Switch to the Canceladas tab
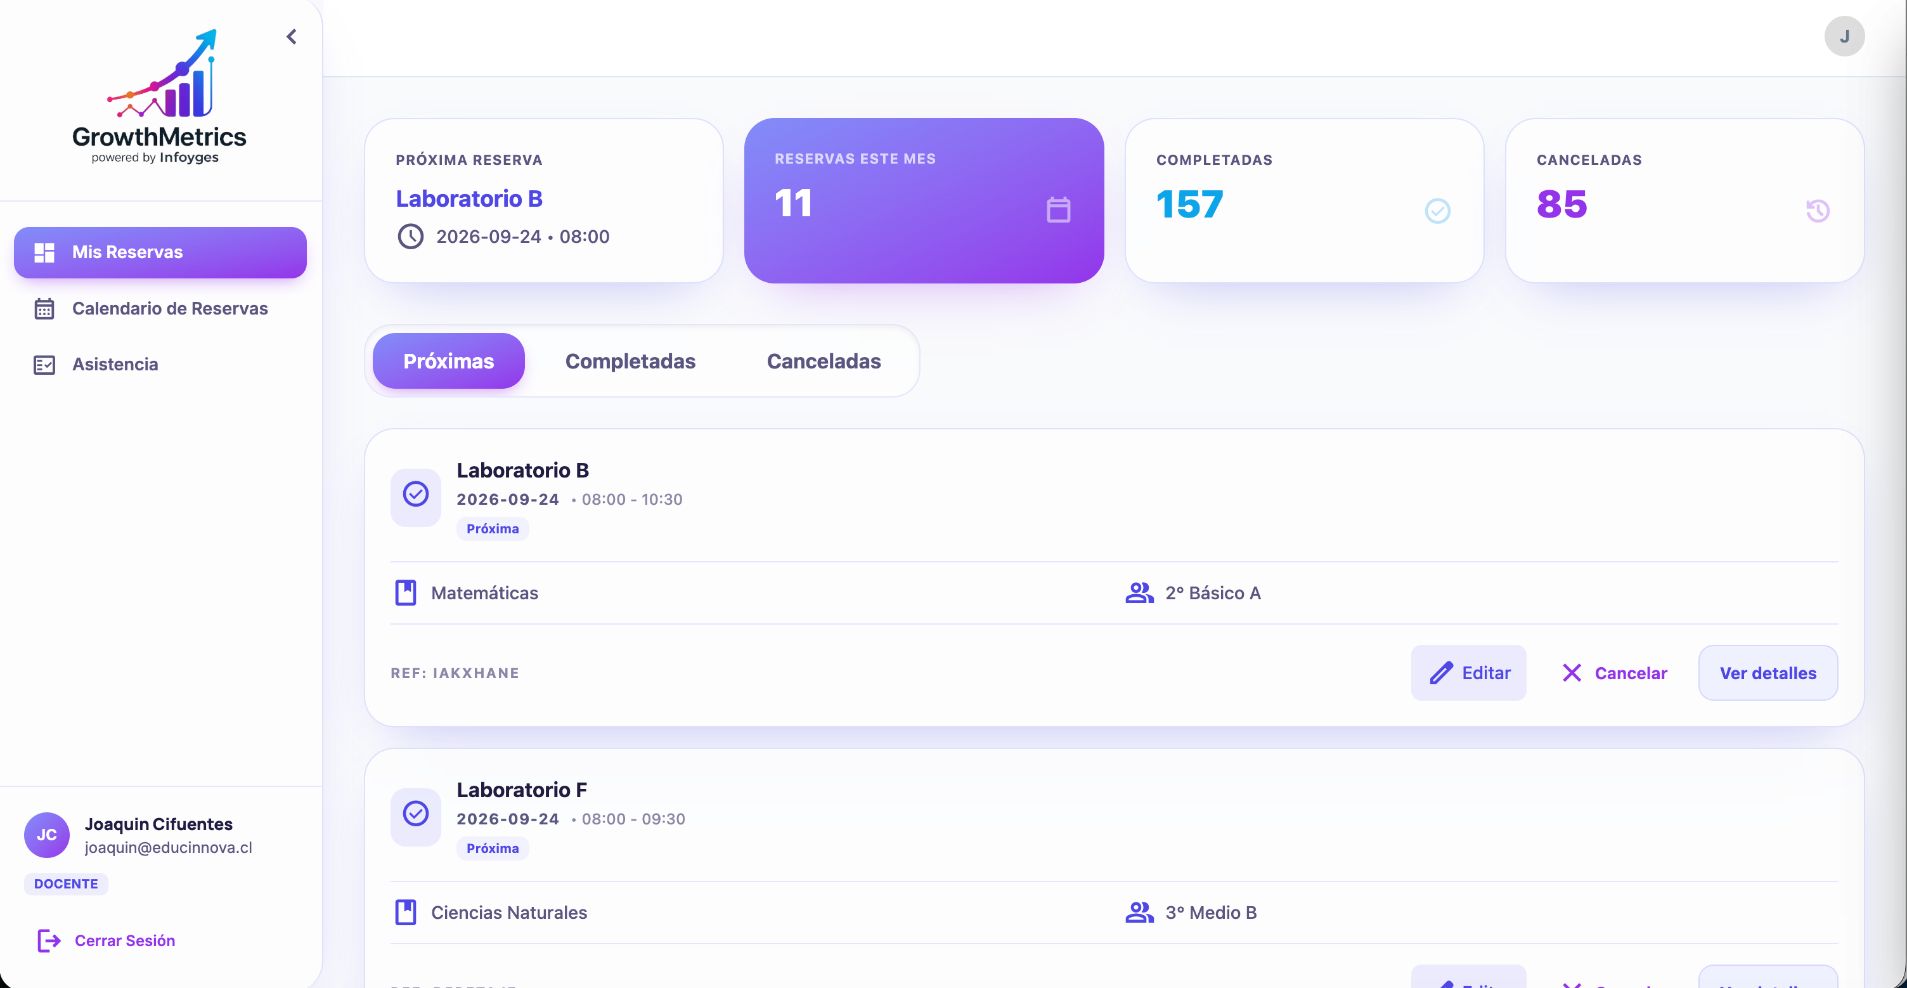This screenshot has height=988, width=1907. click(x=823, y=361)
